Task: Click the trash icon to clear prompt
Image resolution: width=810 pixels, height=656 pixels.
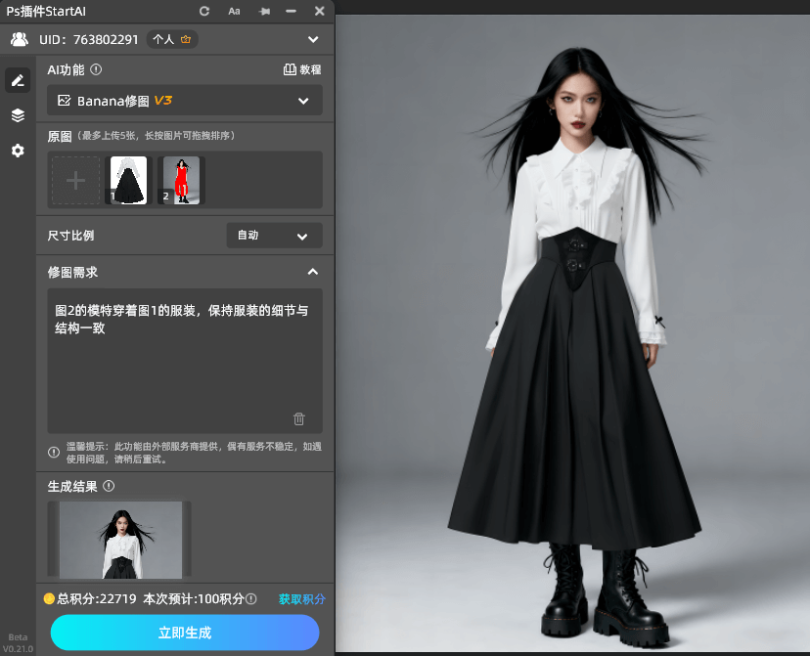Action: [299, 418]
